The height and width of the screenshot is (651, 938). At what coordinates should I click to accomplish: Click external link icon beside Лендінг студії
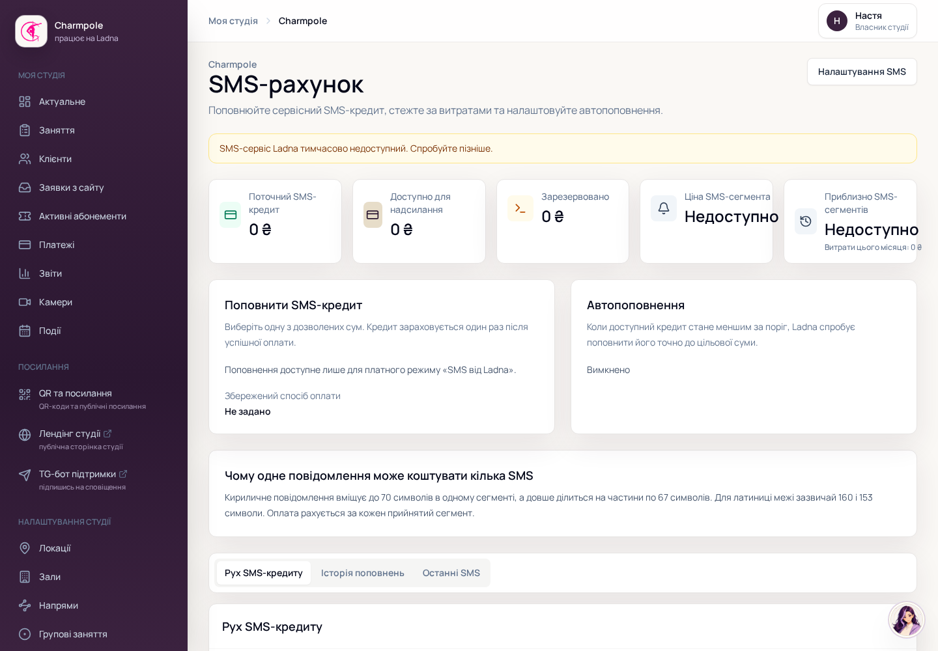tap(107, 434)
